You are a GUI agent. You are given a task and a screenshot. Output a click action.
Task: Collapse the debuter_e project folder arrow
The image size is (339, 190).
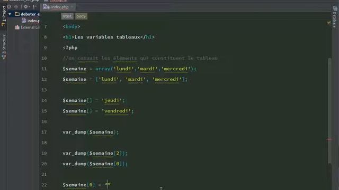click(10, 14)
